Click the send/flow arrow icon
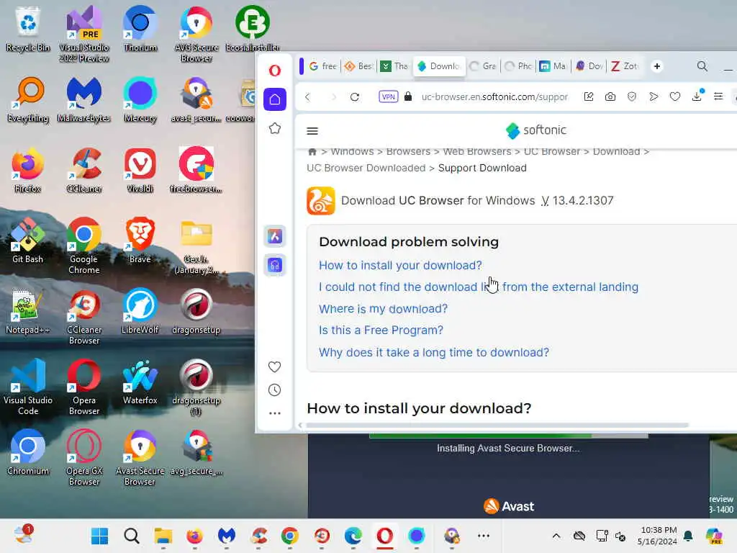This screenshot has width=737, height=553. tap(654, 97)
